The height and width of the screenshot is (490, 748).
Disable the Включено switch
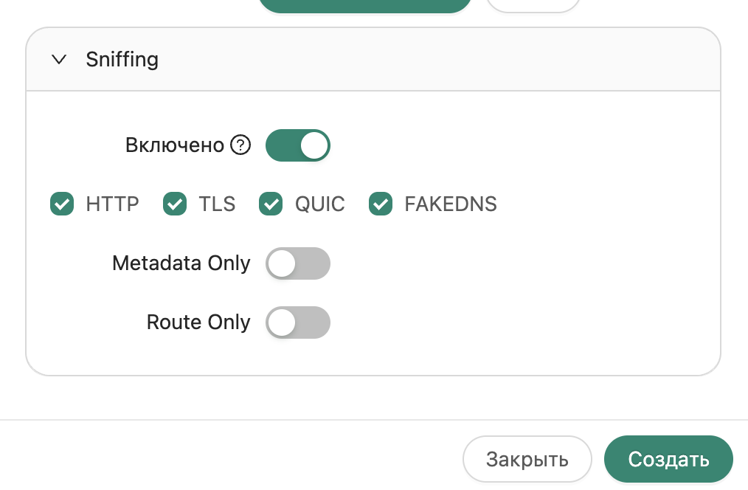pyautogui.click(x=297, y=145)
